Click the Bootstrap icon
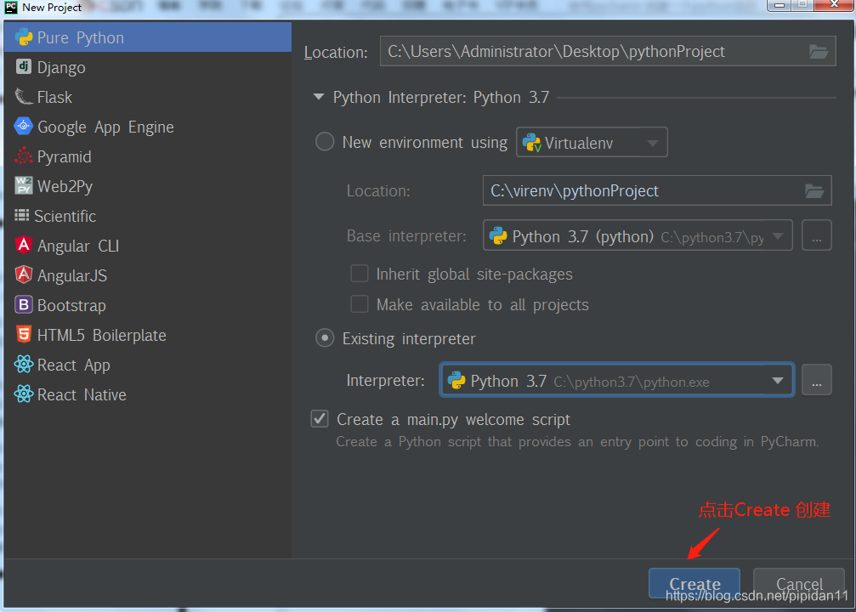This screenshot has height=612, width=856. pos(23,304)
